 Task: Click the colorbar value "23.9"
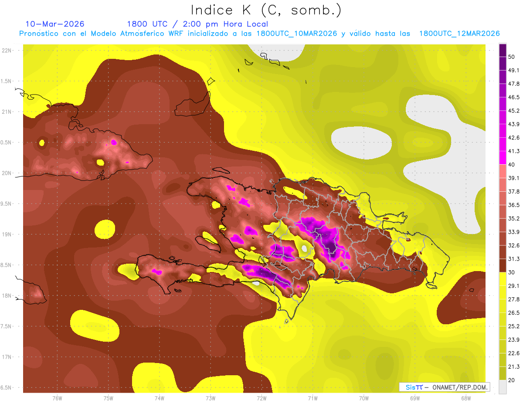point(513,339)
